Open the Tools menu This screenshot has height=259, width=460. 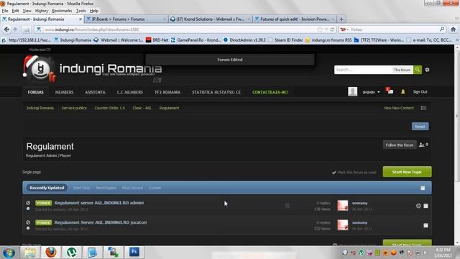(x=80, y=11)
